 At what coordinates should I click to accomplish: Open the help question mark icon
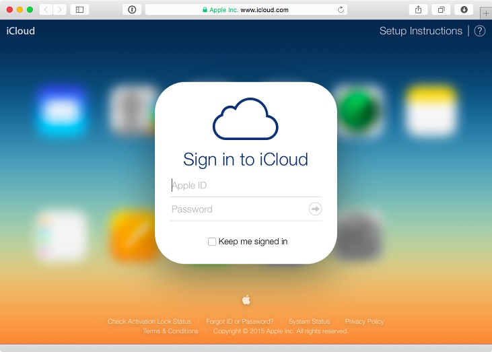479,31
